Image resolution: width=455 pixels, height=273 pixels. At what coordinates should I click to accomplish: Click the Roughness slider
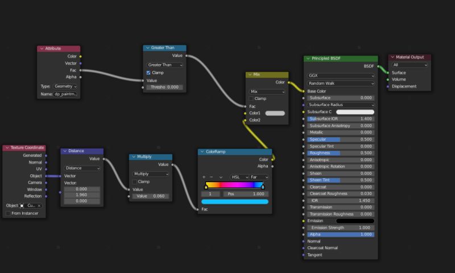[341, 153]
